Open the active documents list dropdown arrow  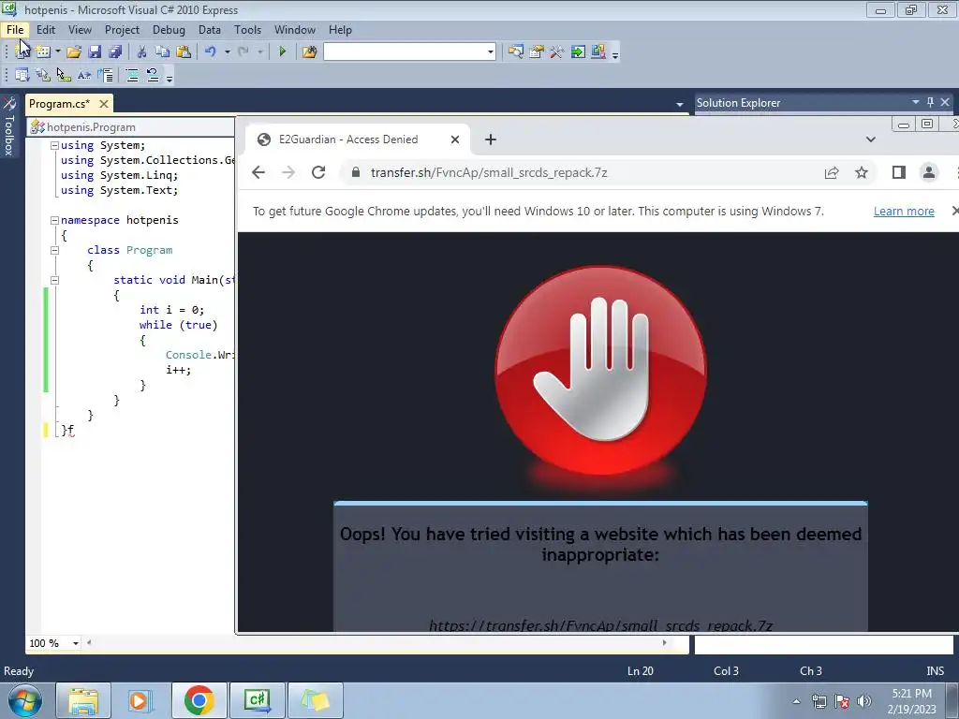pyautogui.click(x=680, y=104)
